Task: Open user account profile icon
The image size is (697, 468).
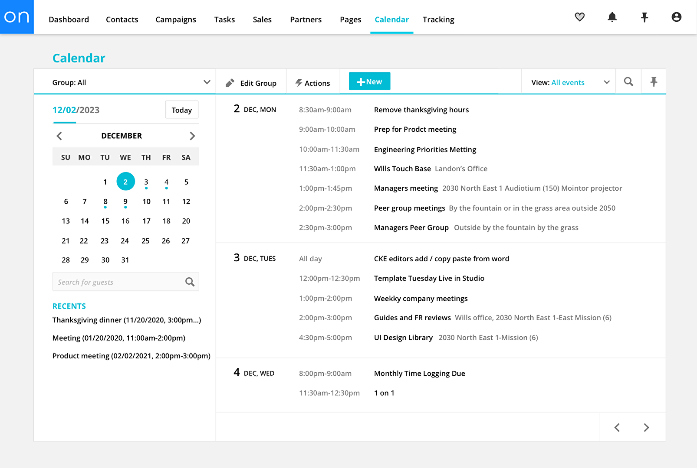Action: pyautogui.click(x=676, y=17)
